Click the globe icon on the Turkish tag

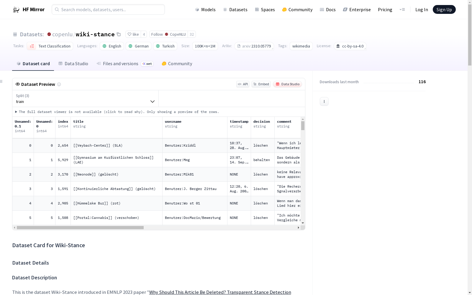pyautogui.click(x=158, y=46)
